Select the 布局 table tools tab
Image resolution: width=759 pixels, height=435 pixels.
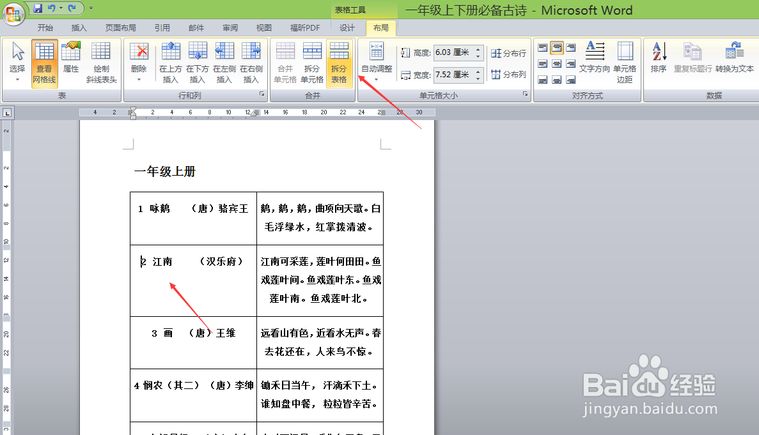pos(381,28)
